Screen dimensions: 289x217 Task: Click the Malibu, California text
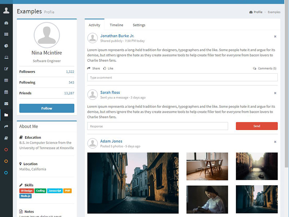(33, 169)
